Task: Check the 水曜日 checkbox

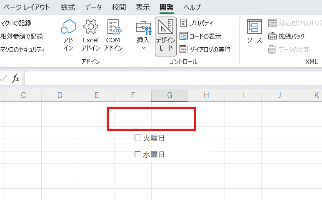Action: [x=138, y=154]
